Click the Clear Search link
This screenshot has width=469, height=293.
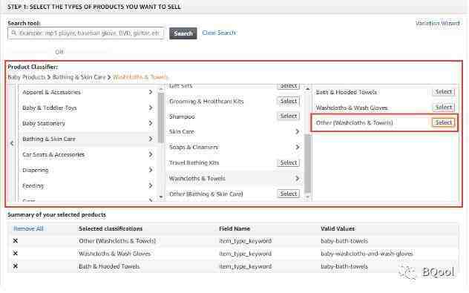click(219, 33)
